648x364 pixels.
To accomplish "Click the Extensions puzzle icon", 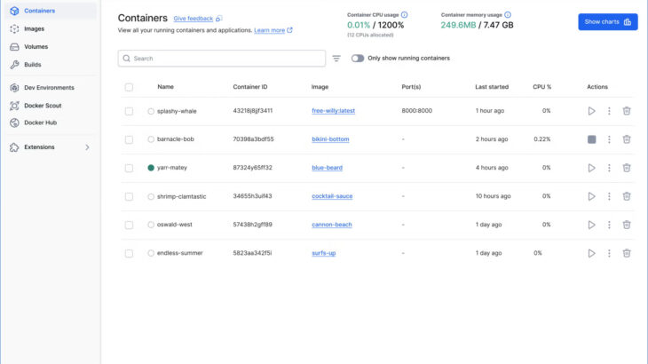I will point(14,147).
